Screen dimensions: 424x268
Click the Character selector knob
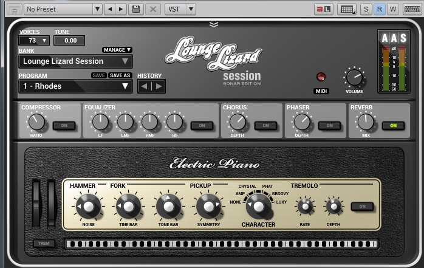(x=259, y=207)
